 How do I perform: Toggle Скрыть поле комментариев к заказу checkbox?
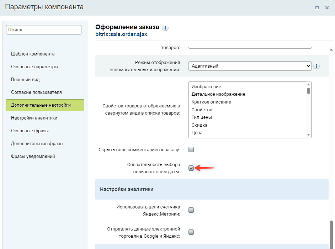point(191,150)
